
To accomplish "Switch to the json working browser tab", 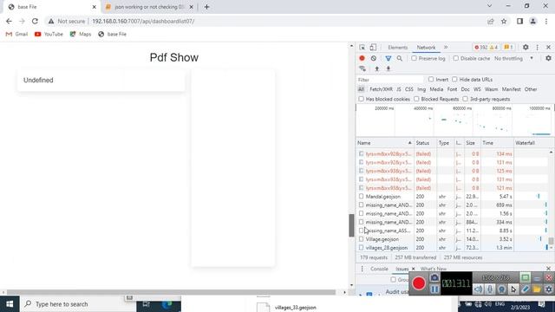I will click(x=149, y=7).
